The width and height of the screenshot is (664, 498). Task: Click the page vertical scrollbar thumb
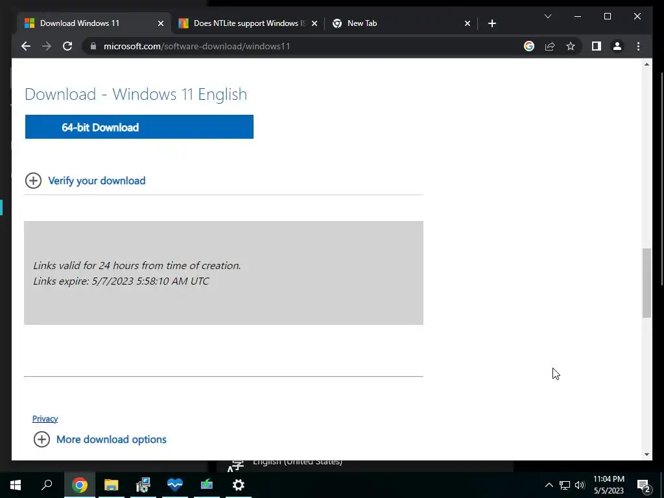646,283
